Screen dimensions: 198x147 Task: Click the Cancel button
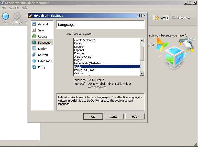click(114, 117)
